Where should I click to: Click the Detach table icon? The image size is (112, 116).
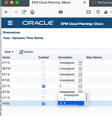pos(21,52)
